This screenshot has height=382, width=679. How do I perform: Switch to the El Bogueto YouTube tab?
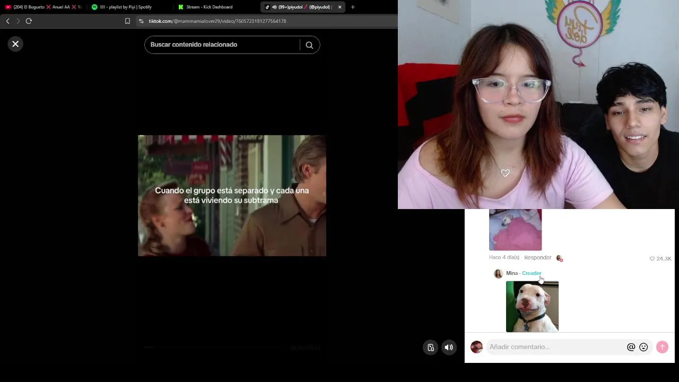click(43, 7)
